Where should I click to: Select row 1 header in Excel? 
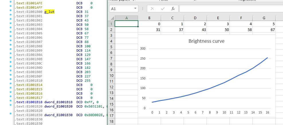(111, 24)
